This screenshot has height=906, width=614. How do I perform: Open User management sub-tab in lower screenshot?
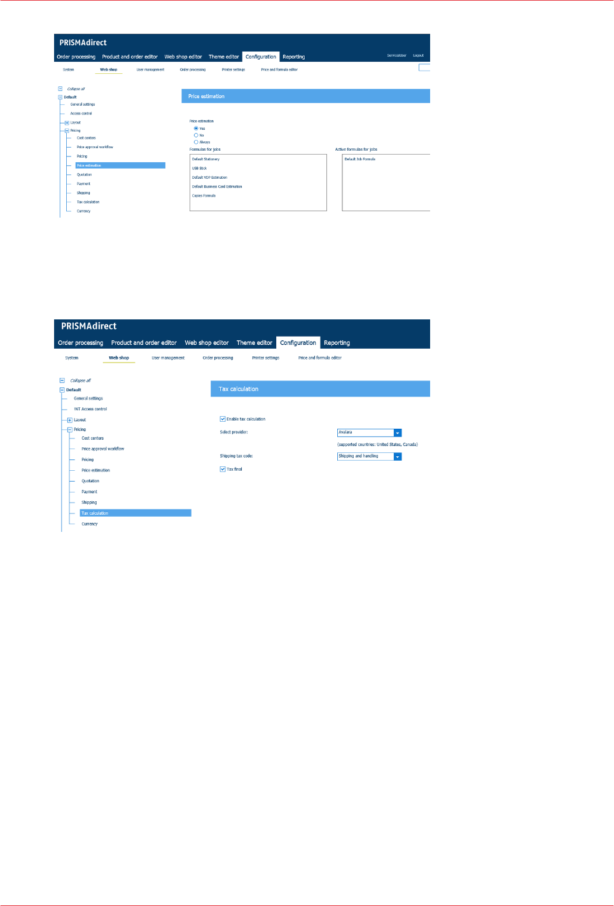pos(168,358)
